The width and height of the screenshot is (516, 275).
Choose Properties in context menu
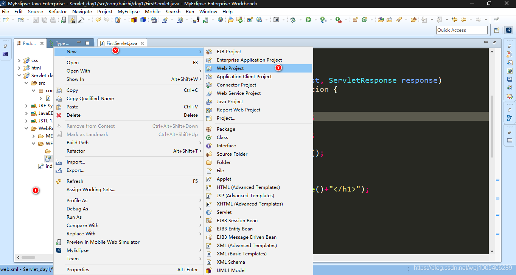click(129, 270)
